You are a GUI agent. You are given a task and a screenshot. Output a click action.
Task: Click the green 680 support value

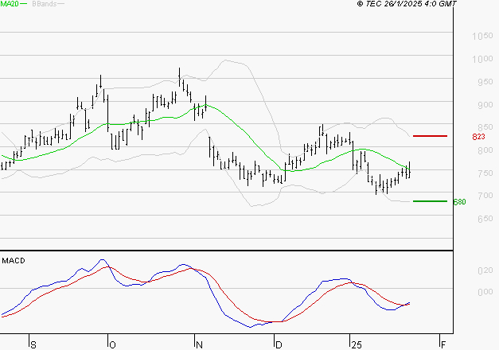point(459,202)
